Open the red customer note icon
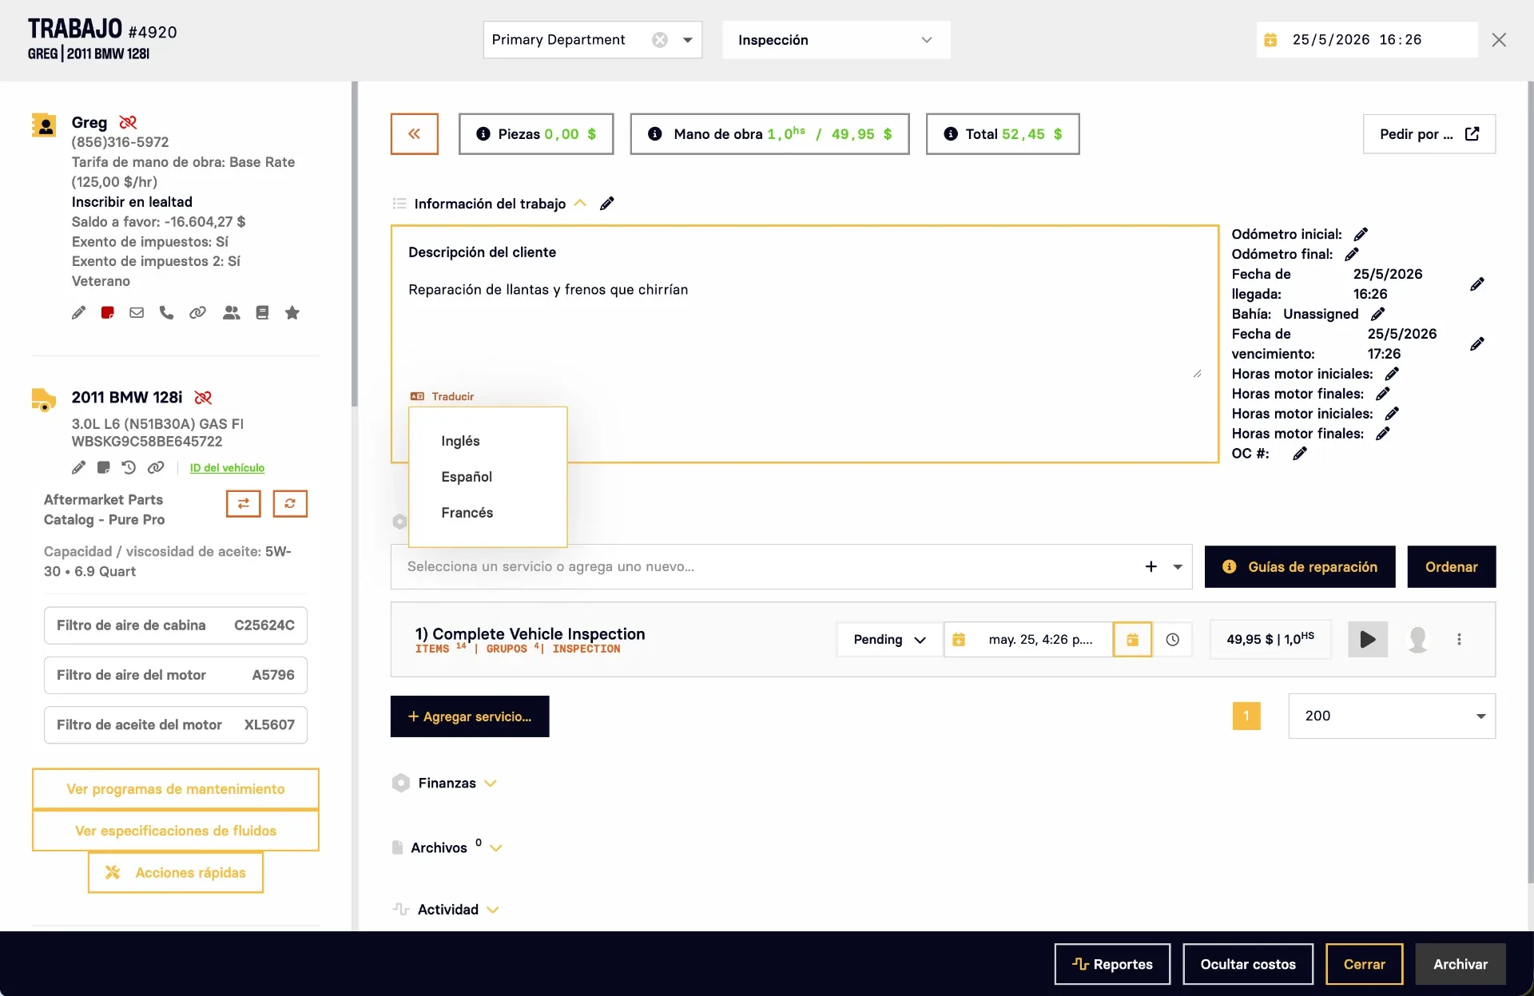 (108, 312)
